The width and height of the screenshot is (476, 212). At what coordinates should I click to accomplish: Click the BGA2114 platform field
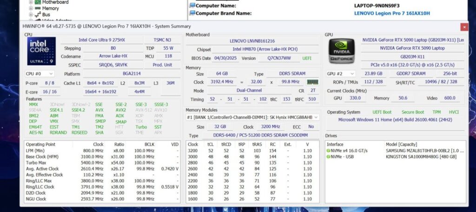tap(132, 74)
